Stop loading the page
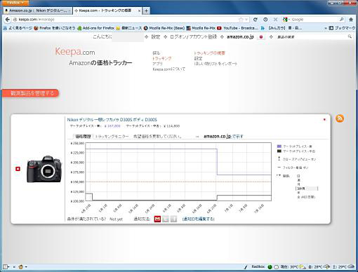This screenshot has height=272, width=358. (275, 20)
